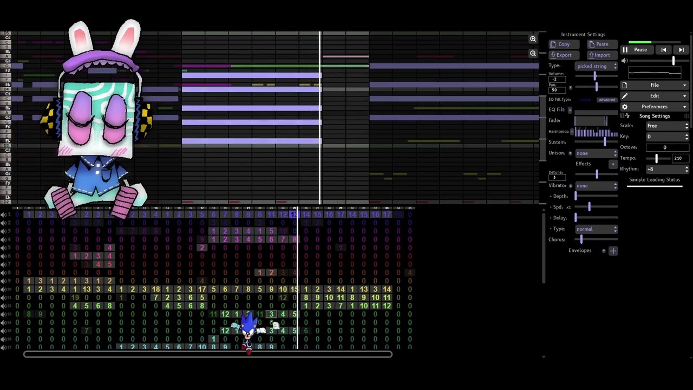The height and width of the screenshot is (390, 693).
Task: Open the Scale dropdown showing Free
Action: [x=668, y=126]
